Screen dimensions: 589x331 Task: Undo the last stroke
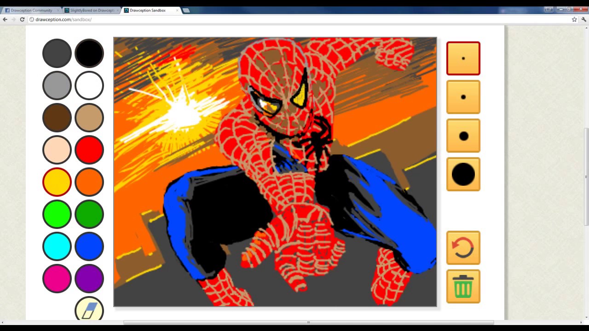(463, 248)
